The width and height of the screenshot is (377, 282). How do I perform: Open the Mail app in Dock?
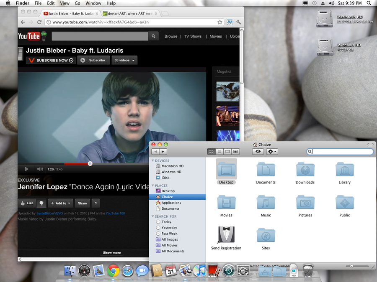point(99,271)
